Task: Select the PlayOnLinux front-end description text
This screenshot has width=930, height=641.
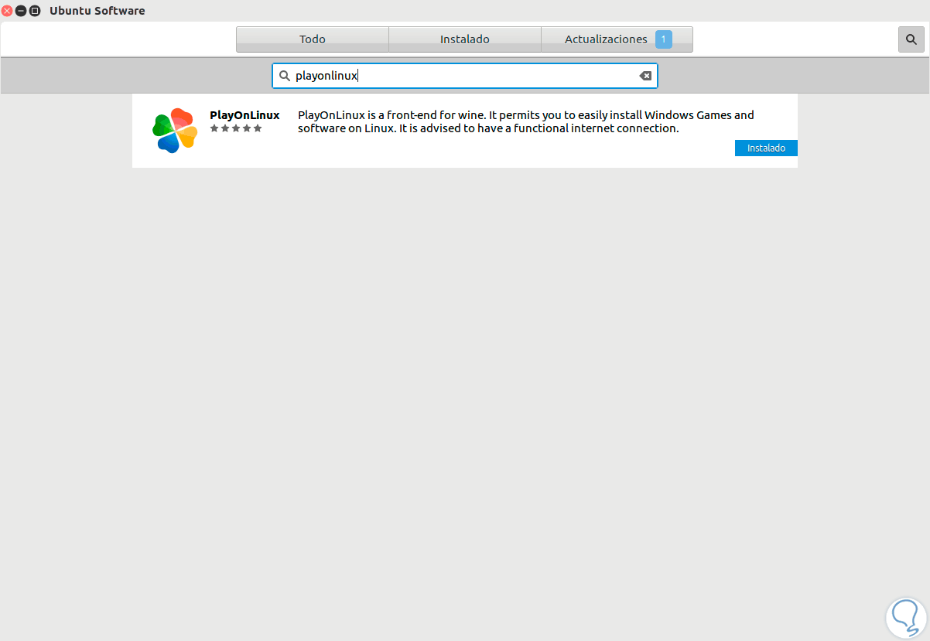Action: pyautogui.click(x=526, y=121)
